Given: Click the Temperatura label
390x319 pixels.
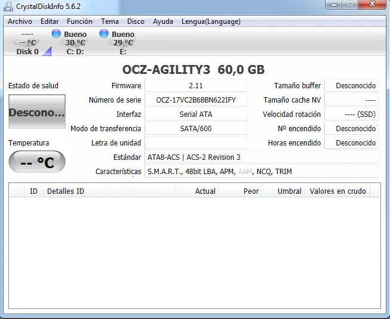Looking at the screenshot, I should [x=29, y=143].
